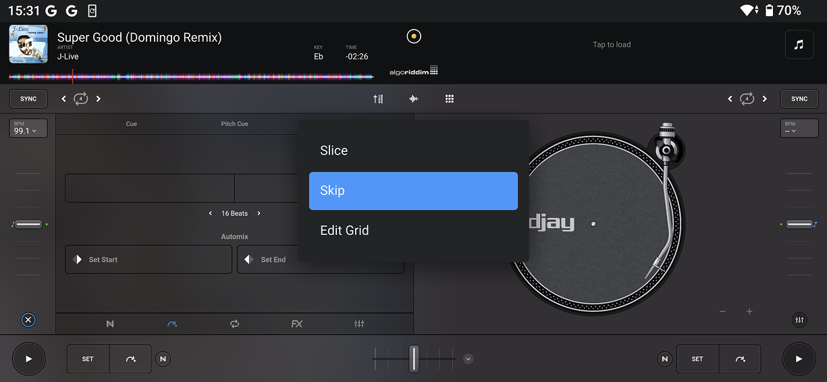The image size is (827, 382).
Task: Toggle SYNC on the right deck
Action: [x=799, y=99]
